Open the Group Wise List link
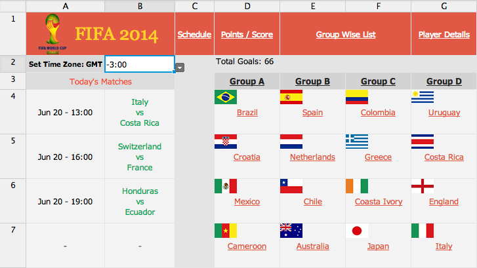 tap(345, 35)
